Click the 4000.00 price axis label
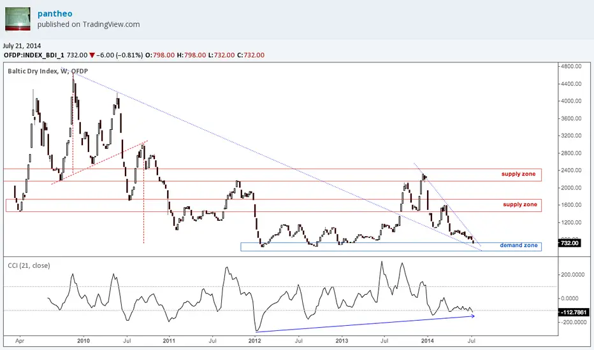The image size is (594, 350). [x=571, y=101]
